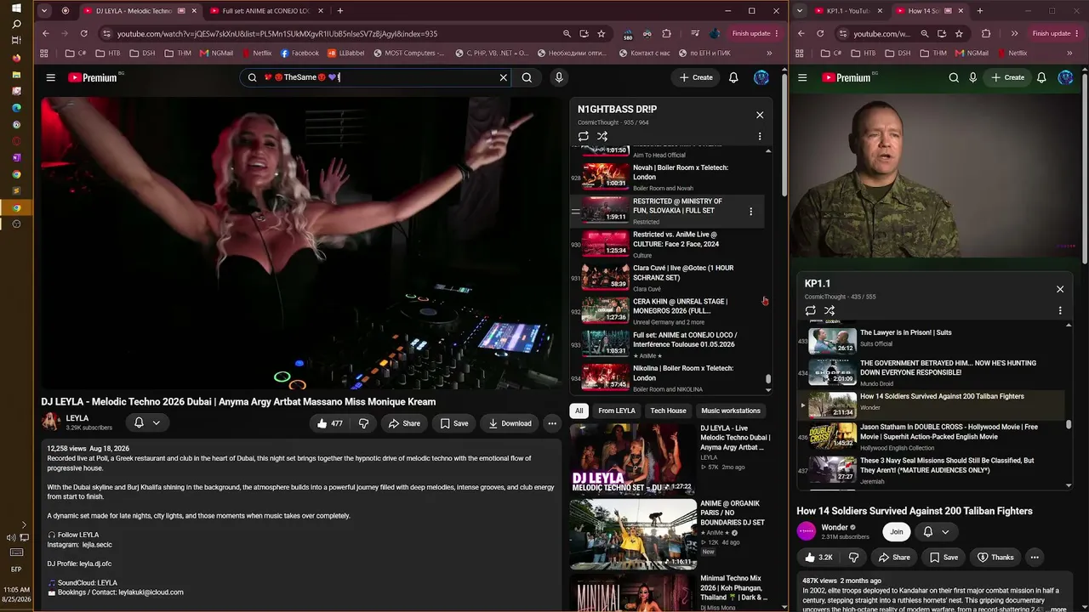Open the Clara Cuvé live @Gotec playlist thumbnail
Screen dimensions: 1089x612
[605, 278]
